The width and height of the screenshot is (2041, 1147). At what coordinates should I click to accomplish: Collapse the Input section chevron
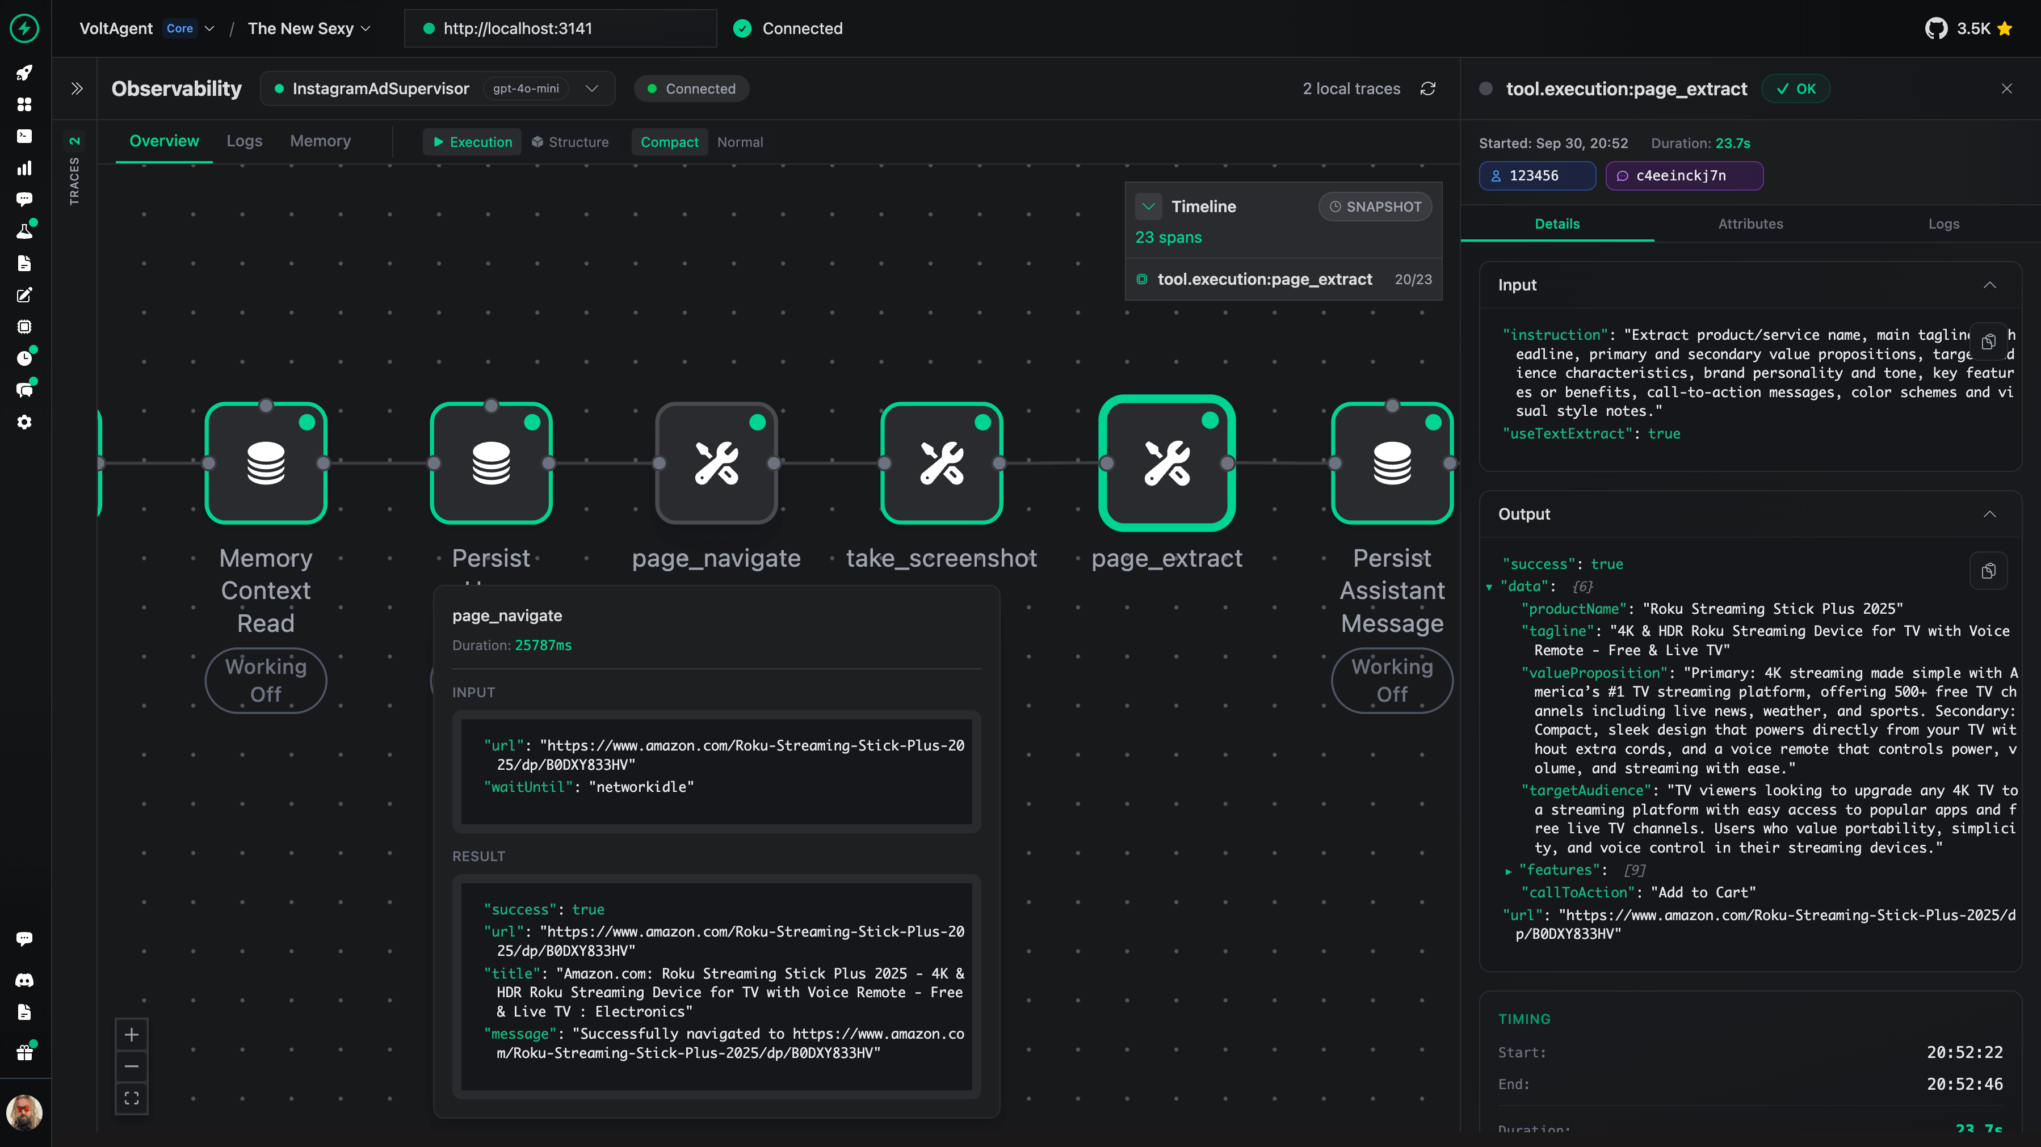pos(1989,285)
